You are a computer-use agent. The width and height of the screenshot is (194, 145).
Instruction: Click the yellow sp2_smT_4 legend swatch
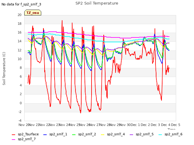(x=102, y=135)
